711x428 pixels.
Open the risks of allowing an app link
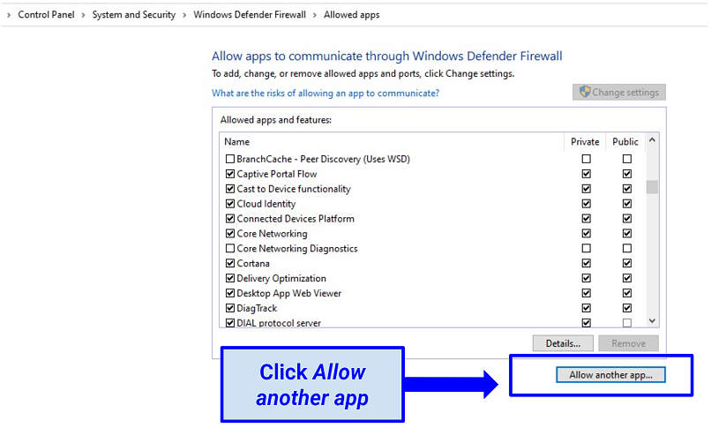[326, 93]
